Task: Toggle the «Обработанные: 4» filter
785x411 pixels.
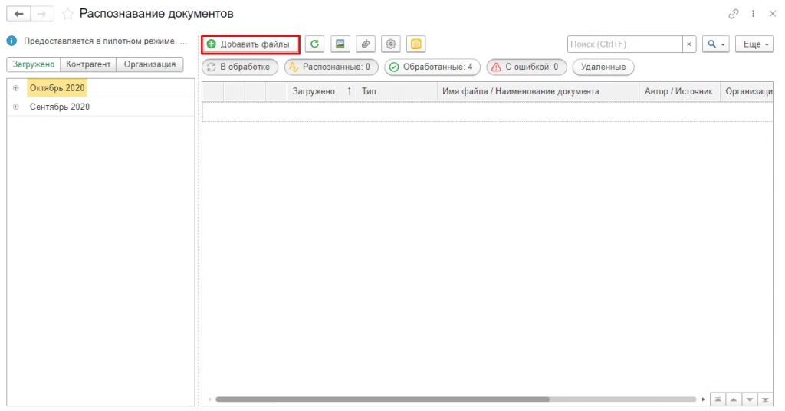Action: coord(432,67)
